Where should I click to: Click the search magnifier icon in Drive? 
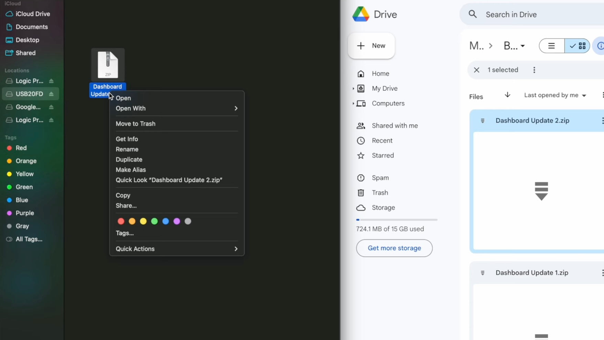pos(473,14)
